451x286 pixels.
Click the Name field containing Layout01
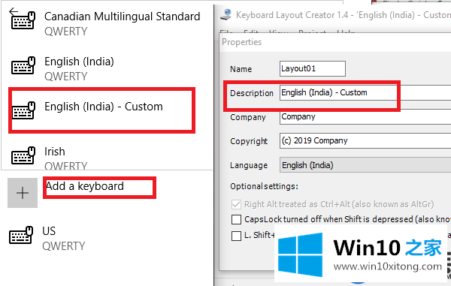point(313,68)
